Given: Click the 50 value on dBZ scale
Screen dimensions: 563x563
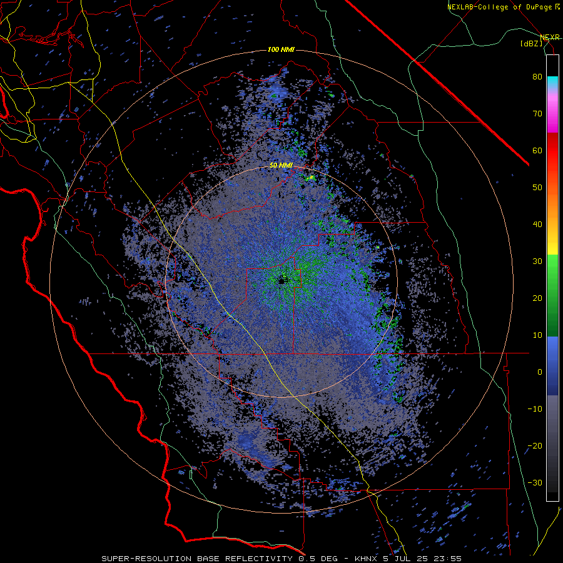Looking at the screenshot, I should pyautogui.click(x=537, y=188).
